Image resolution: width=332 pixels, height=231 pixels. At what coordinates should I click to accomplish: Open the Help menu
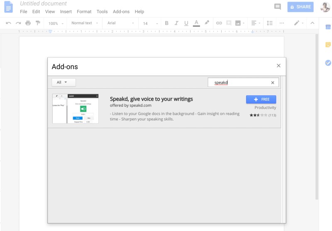139,12
